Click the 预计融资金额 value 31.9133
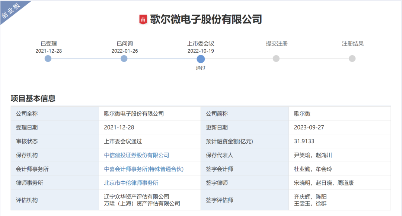This screenshot has width=402, height=216. 304,141
